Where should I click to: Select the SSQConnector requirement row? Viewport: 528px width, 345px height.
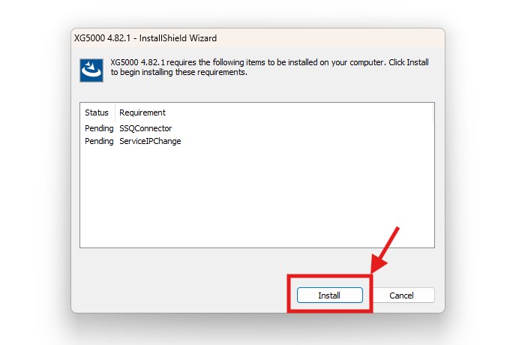click(257, 128)
